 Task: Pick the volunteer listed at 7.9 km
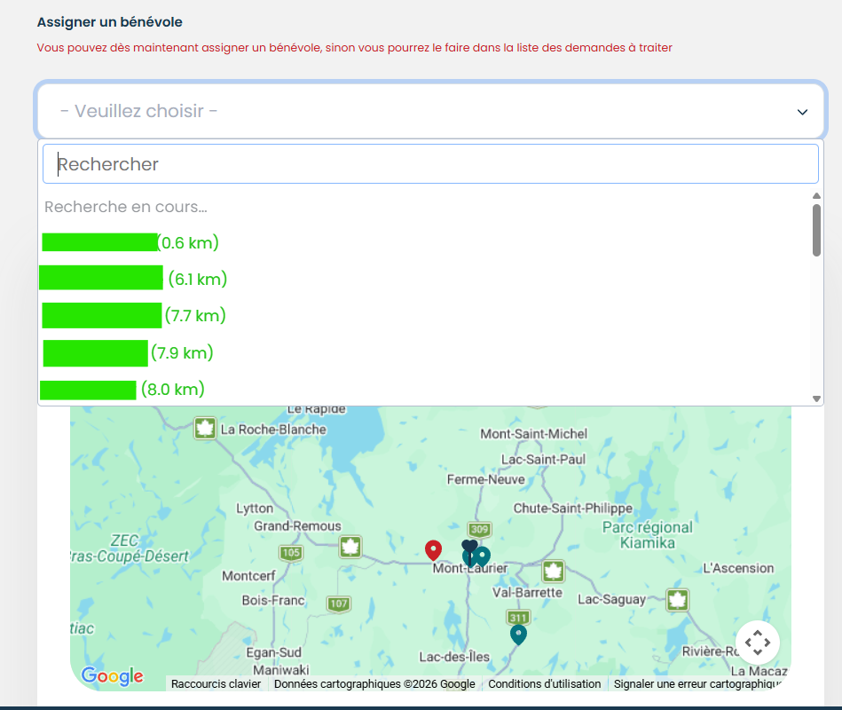(129, 352)
